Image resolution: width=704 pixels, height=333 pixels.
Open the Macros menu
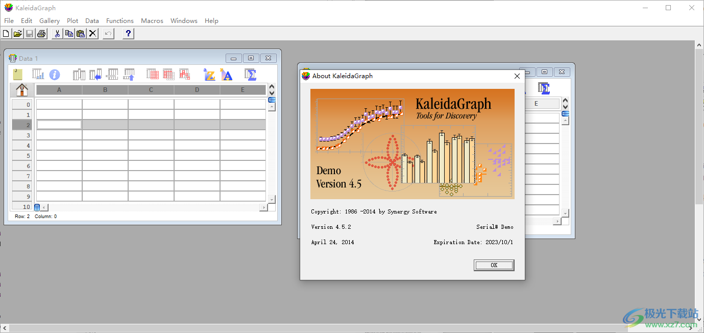click(152, 21)
